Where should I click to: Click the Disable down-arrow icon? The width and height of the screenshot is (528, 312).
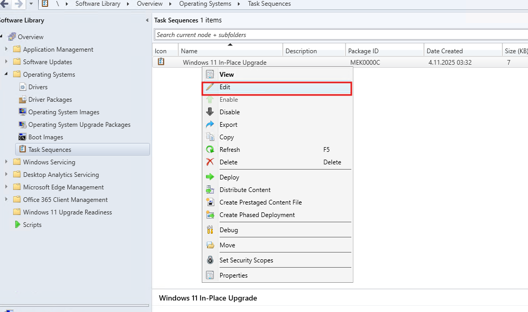210,112
